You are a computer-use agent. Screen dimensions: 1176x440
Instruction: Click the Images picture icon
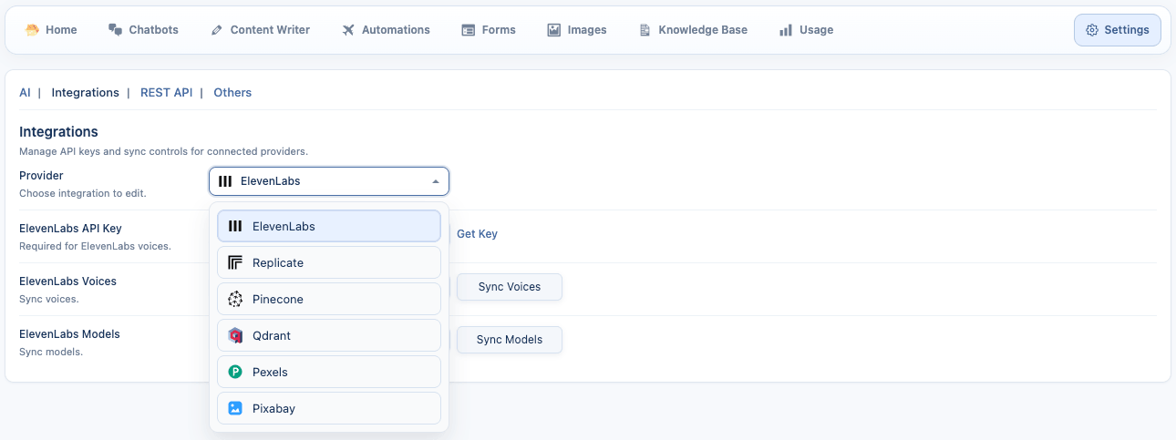pyautogui.click(x=554, y=30)
